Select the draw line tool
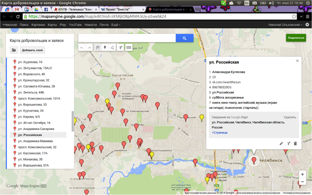Image resolution: width=312 pixels, height=195 pixels. pyautogui.click(x=112, y=48)
